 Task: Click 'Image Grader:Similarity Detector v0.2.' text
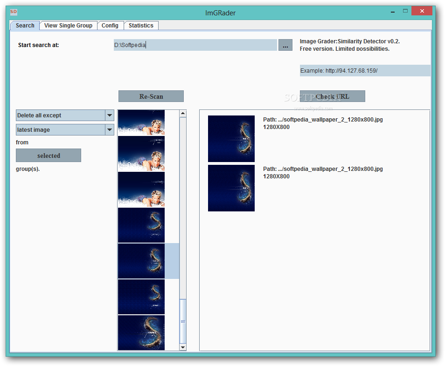coord(350,41)
